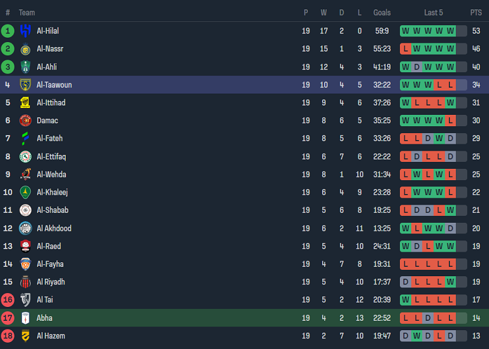Sort table by PTS column header
489x349 pixels.
point(476,13)
